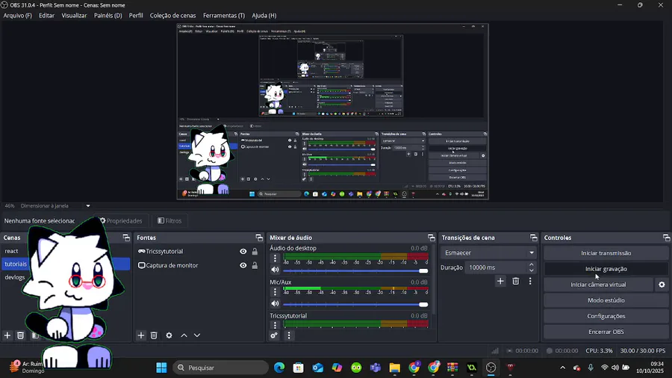Viewport: 672px width, 378px height.
Task: Toggle the lock on Captura de monitor
Action: tap(255, 265)
